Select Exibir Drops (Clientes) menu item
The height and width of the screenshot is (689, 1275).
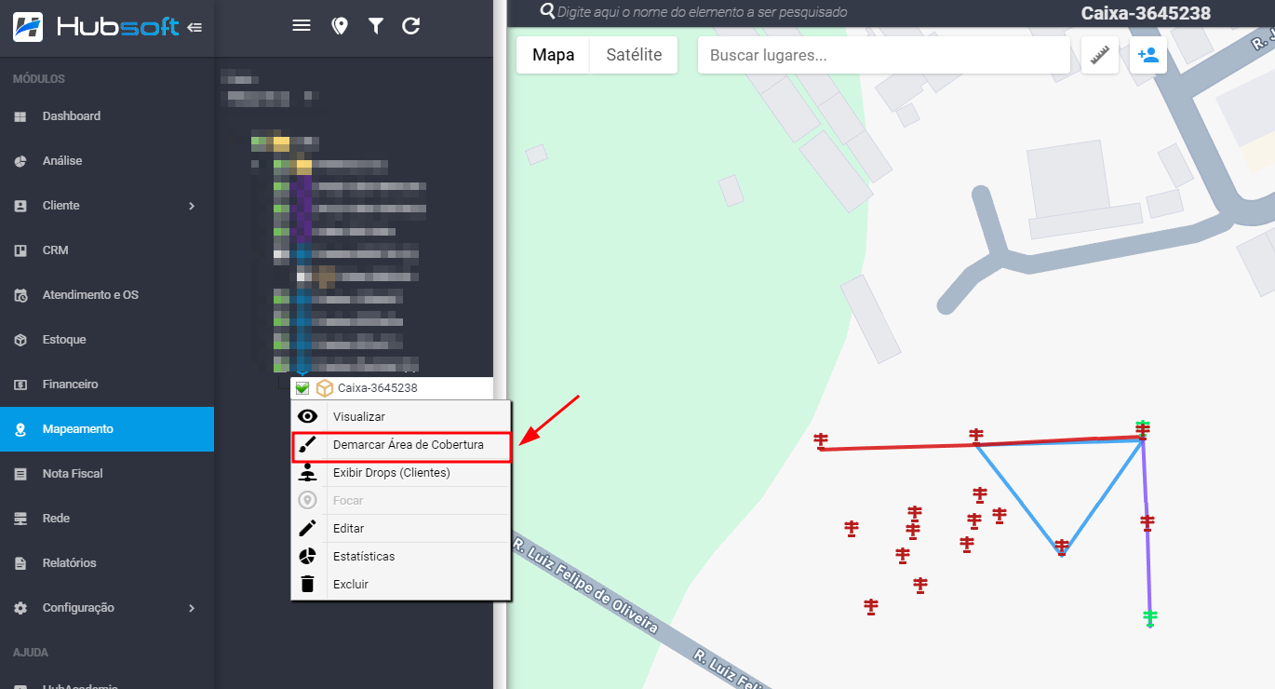[x=401, y=473]
